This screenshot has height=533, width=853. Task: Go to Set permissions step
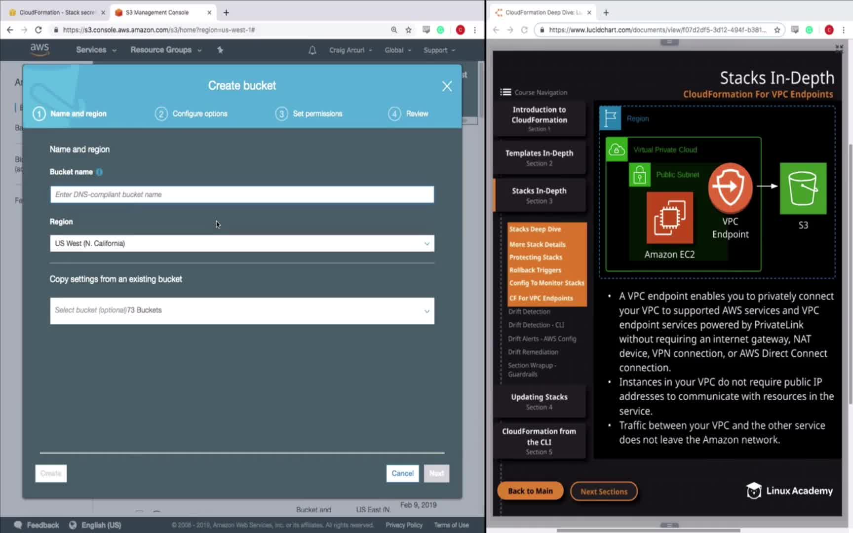pyautogui.click(x=309, y=114)
